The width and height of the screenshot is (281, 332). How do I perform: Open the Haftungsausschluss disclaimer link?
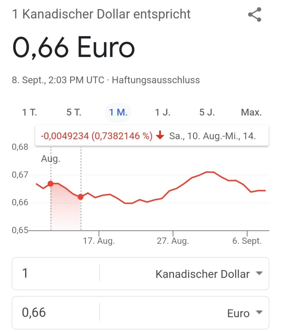156,80
